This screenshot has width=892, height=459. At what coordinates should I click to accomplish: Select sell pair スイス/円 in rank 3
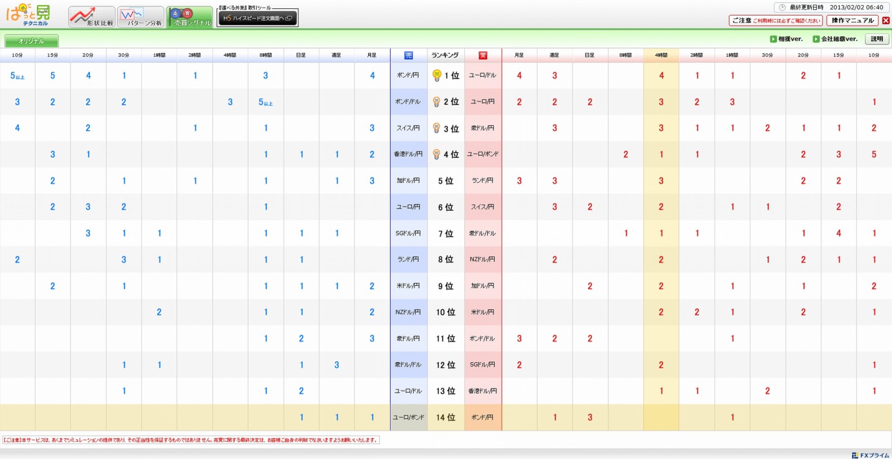click(x=409, y=128)
